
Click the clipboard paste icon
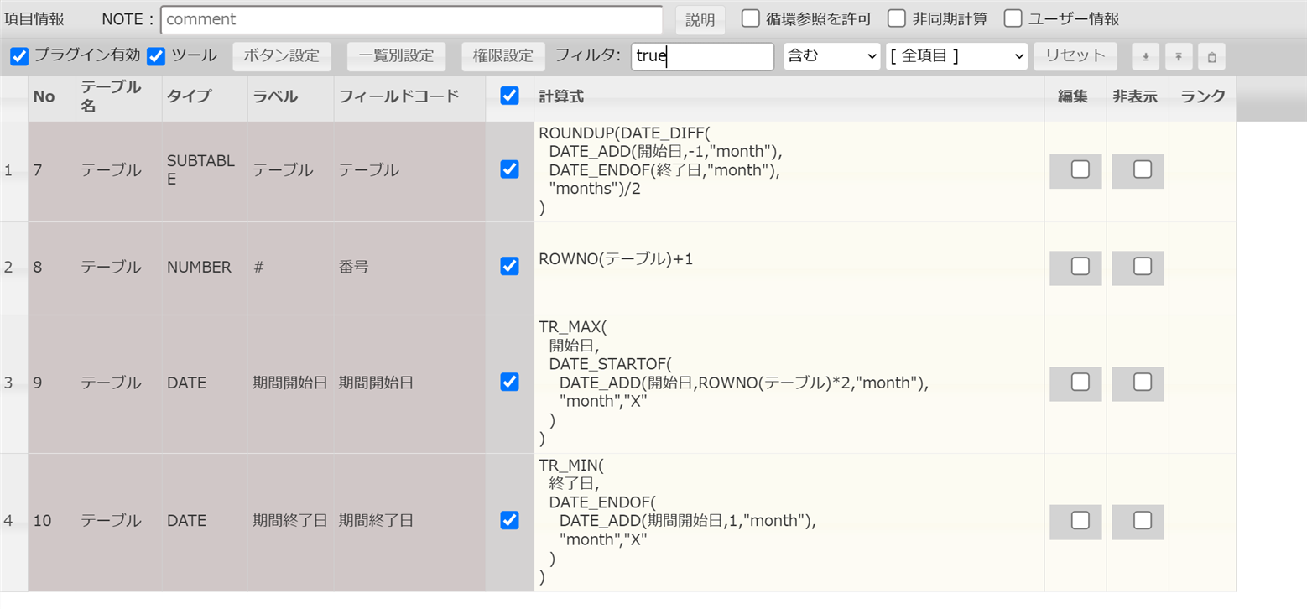click(x=1211, y=57)
